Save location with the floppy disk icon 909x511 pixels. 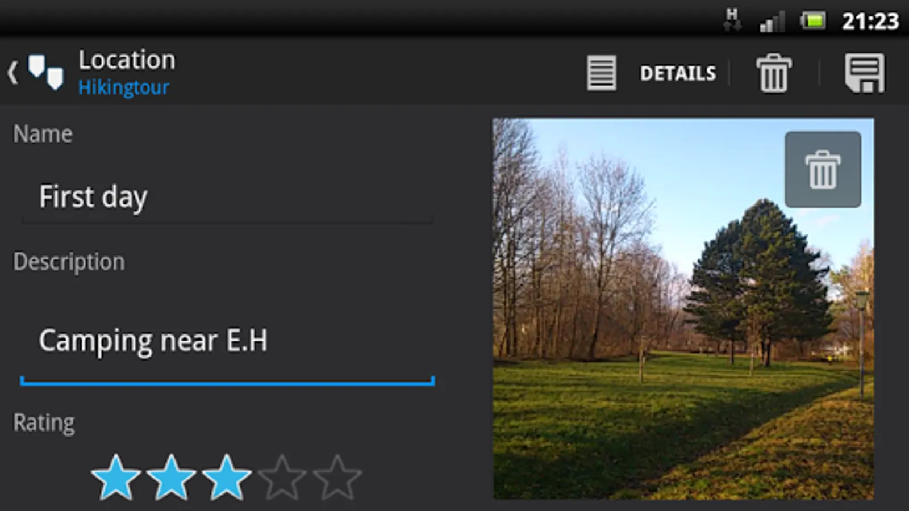pyautogui.click(x=864, y=73)
